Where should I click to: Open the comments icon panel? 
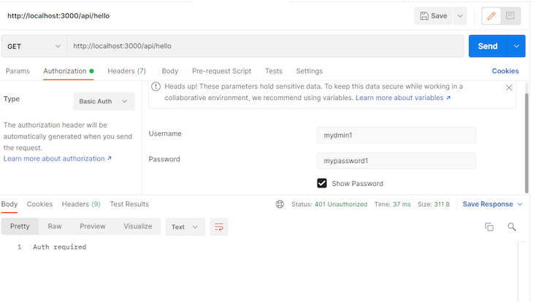[x=510, y=15]
